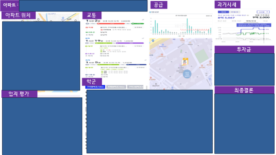
Task: Switch price view to the 전월세 toggle
Action: click(235, 12)
